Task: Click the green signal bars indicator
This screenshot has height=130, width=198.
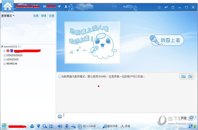Action: pyautogui.click(x=195, y=126)
